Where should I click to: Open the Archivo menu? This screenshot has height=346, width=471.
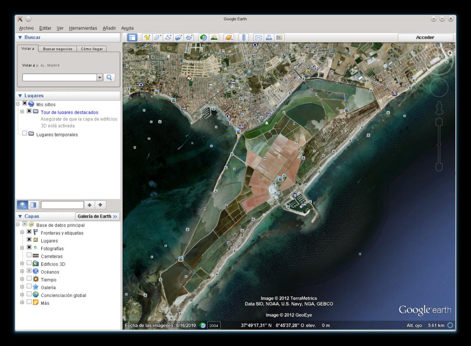coord(26,28)
